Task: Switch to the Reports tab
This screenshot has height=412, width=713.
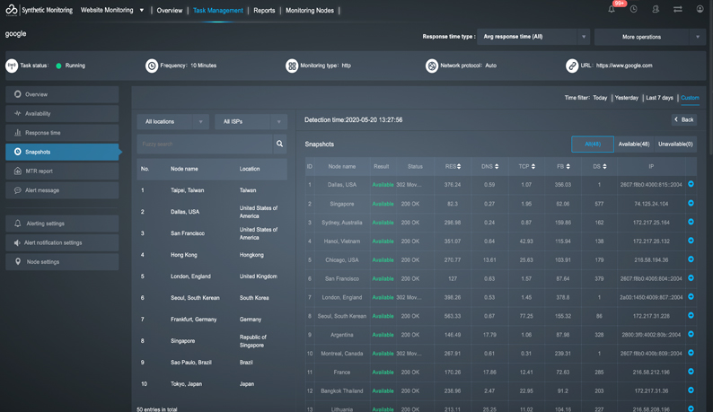Action: (x=264, y=11)
